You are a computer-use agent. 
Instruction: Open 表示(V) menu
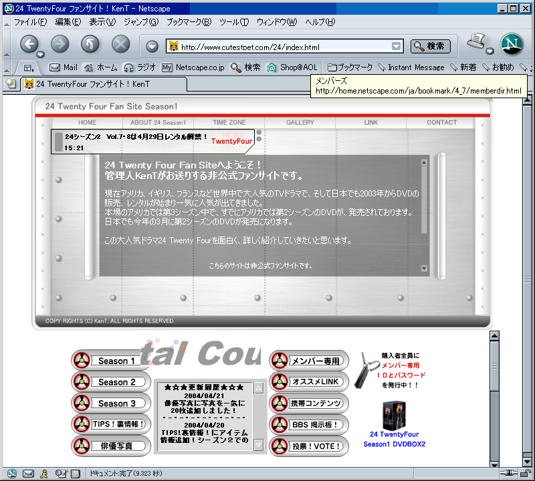pos(102,22)
